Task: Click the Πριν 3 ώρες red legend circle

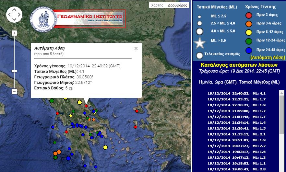Action: click(249, 16)
